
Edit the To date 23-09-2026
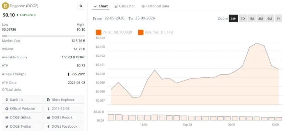[x=145, y=18]
